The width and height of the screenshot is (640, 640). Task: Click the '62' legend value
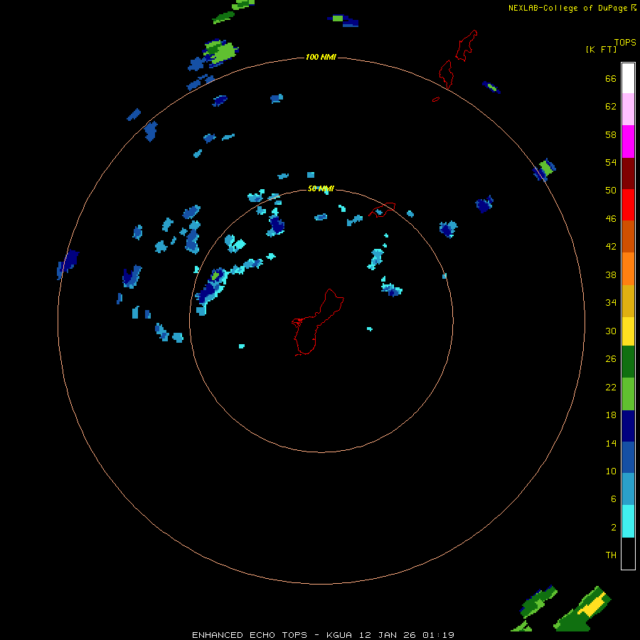(x=611, y=107)
